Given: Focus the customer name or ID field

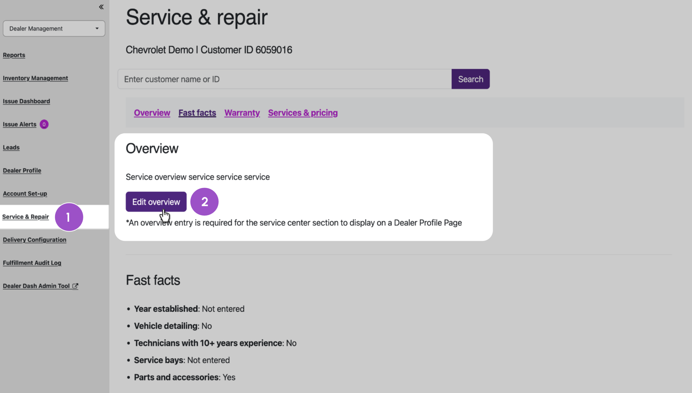Looking at the screenshot, I should click(284, 79).
